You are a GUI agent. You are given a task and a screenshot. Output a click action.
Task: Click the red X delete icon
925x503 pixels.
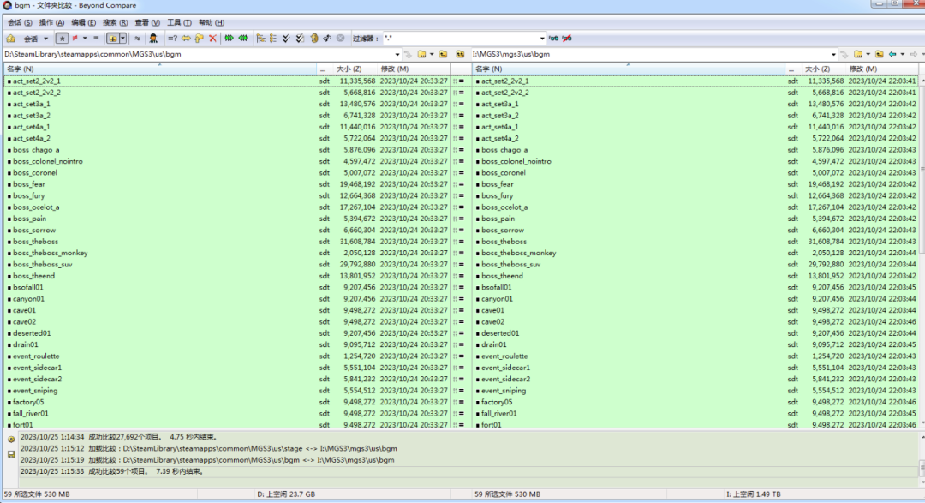213,39
